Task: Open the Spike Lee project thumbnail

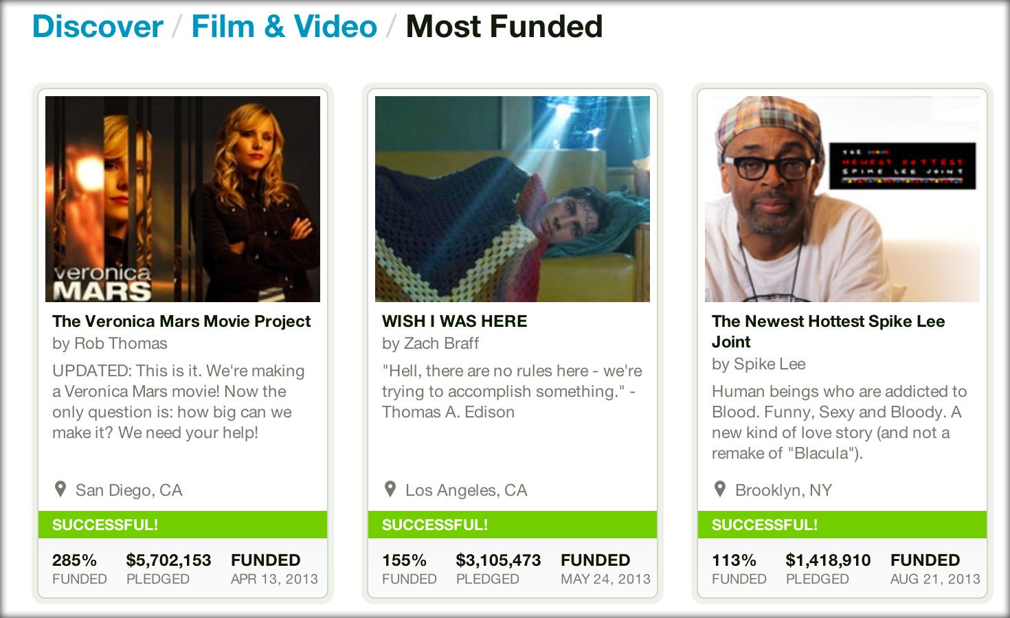Action: click(842, 199)
